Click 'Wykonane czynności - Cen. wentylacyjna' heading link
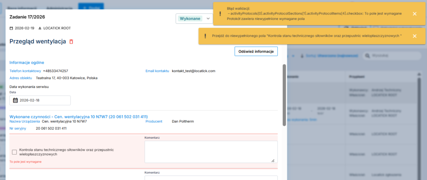Image resolution: width=427 pixels, height=180 pixels. pyautogui.click(x=78, y=116)
